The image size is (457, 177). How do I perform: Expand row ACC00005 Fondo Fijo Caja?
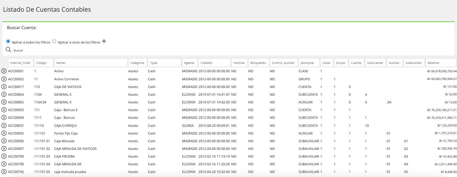4,133
